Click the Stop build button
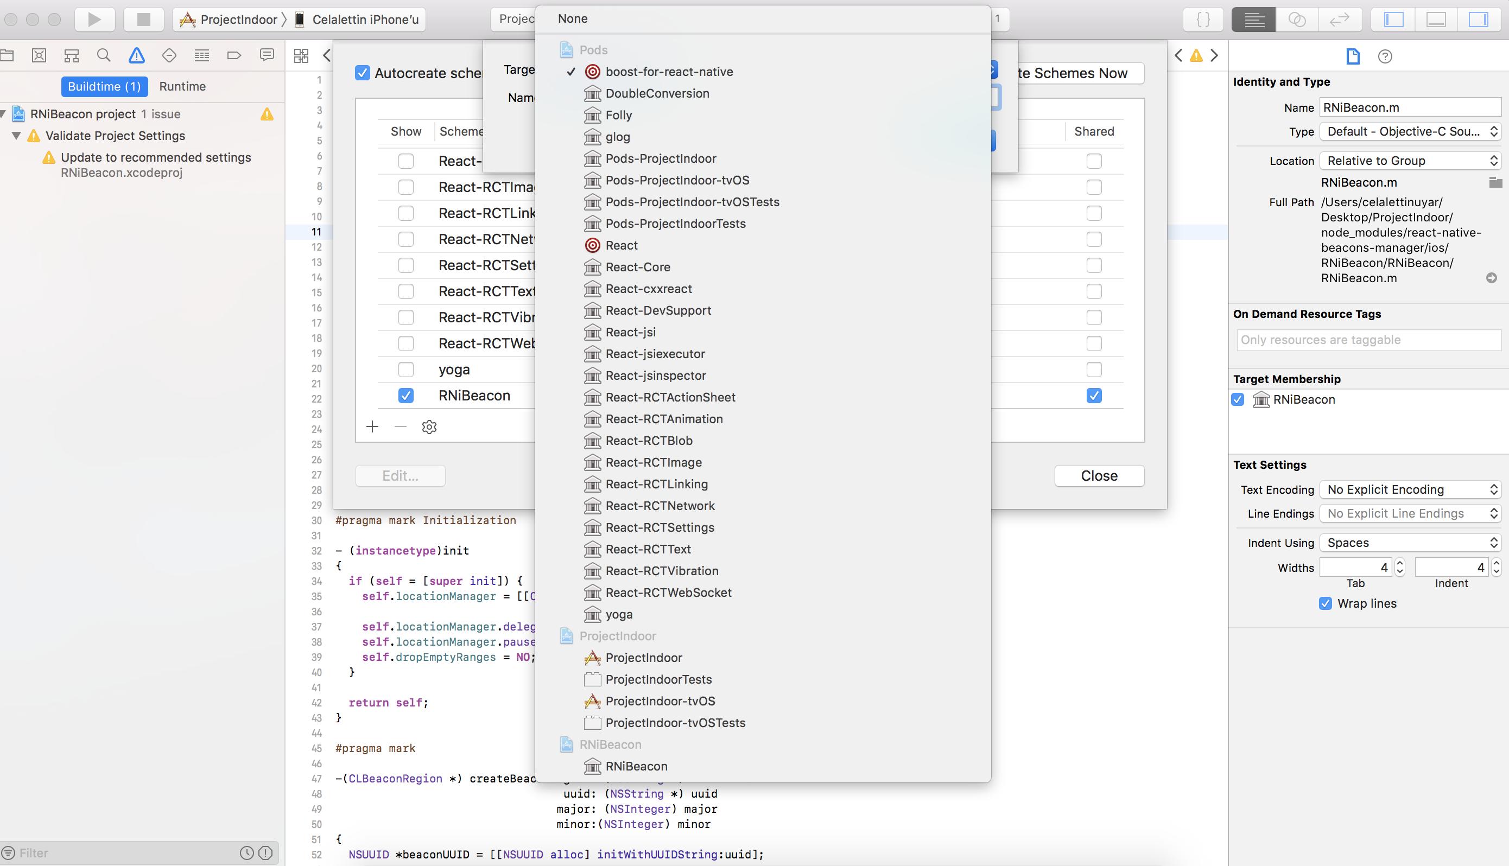Image resolution: width=1509 pixels, height=866 pixels. tap(143, 20)
